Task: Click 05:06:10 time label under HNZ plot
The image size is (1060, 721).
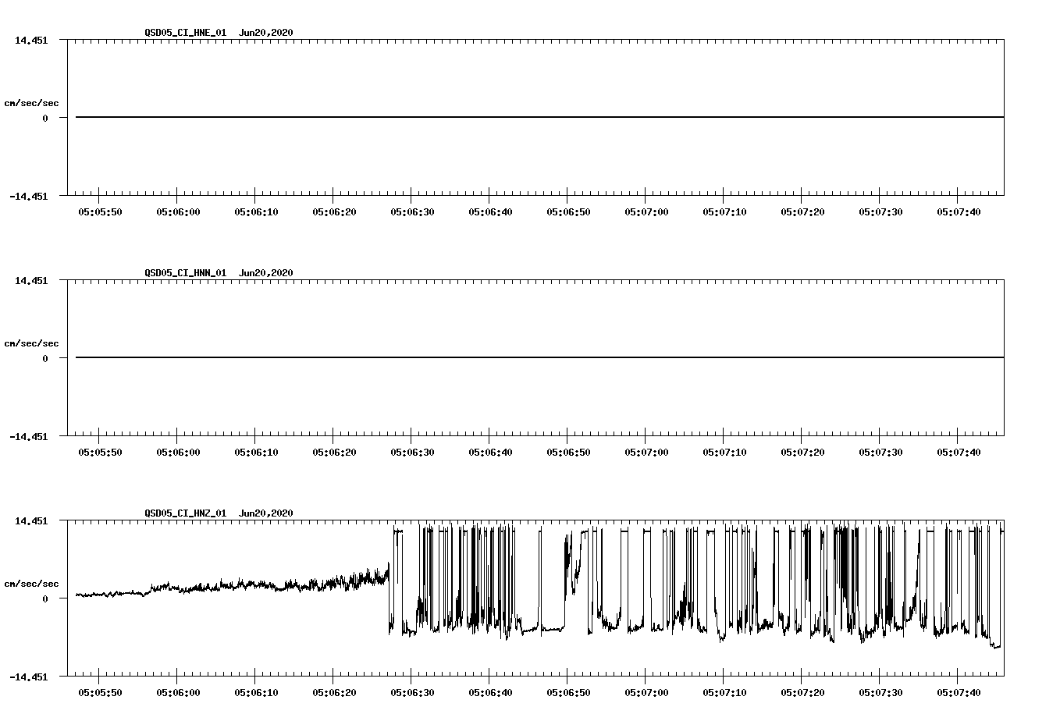Action: pos(256,693)
